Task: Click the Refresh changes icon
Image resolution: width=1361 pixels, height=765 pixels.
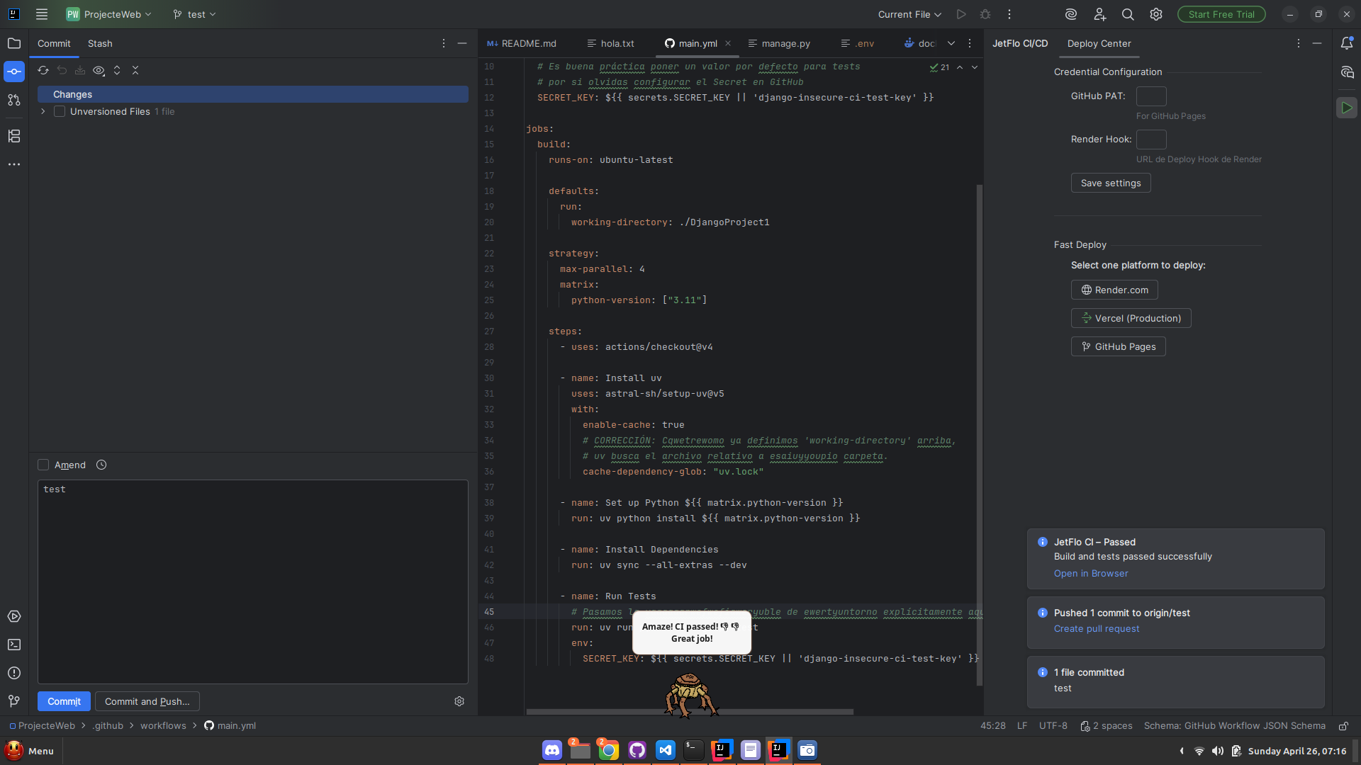Action: click(43, 70)
